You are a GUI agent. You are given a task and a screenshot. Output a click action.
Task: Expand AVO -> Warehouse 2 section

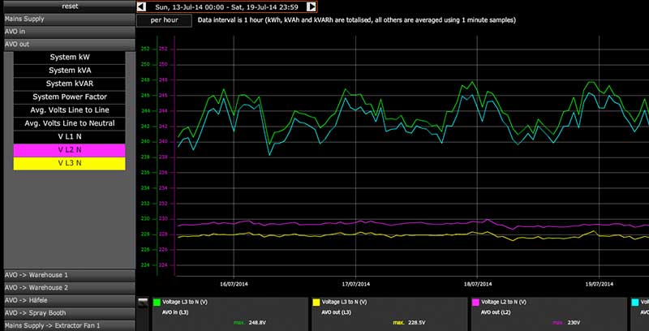coord(70,288)
